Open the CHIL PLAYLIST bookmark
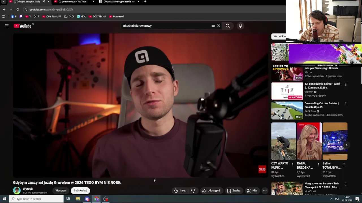362x203 pixels. 52,17
